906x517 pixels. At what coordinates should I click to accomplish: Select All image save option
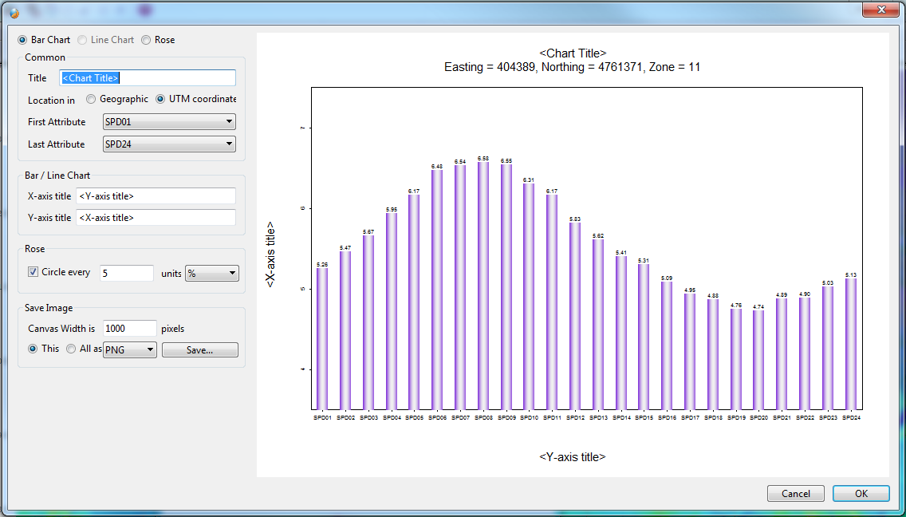(x=72, y=349)
